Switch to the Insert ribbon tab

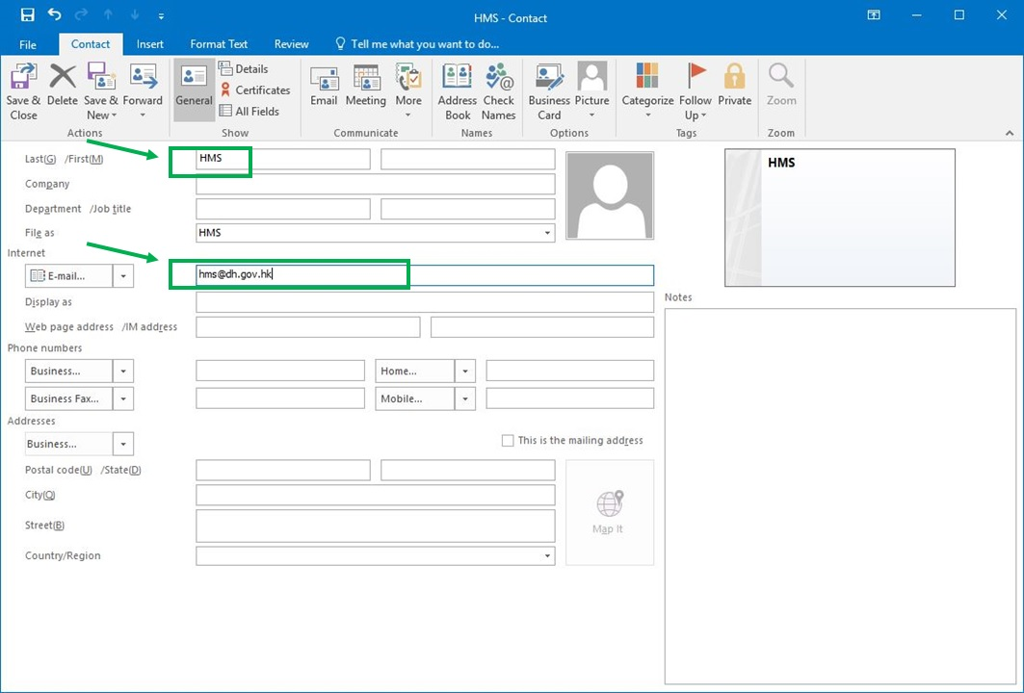pyautogui.click(x=150, y=44)
